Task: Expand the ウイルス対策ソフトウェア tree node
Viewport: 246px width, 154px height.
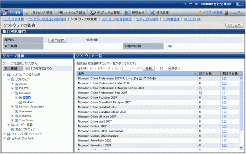Action: tap(5, 134)
